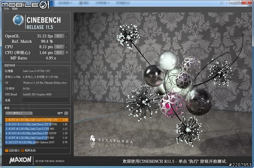254x168 pixels.
Task: Click the rendered AIXSPONZA scene image
Action: coord(163,84)
